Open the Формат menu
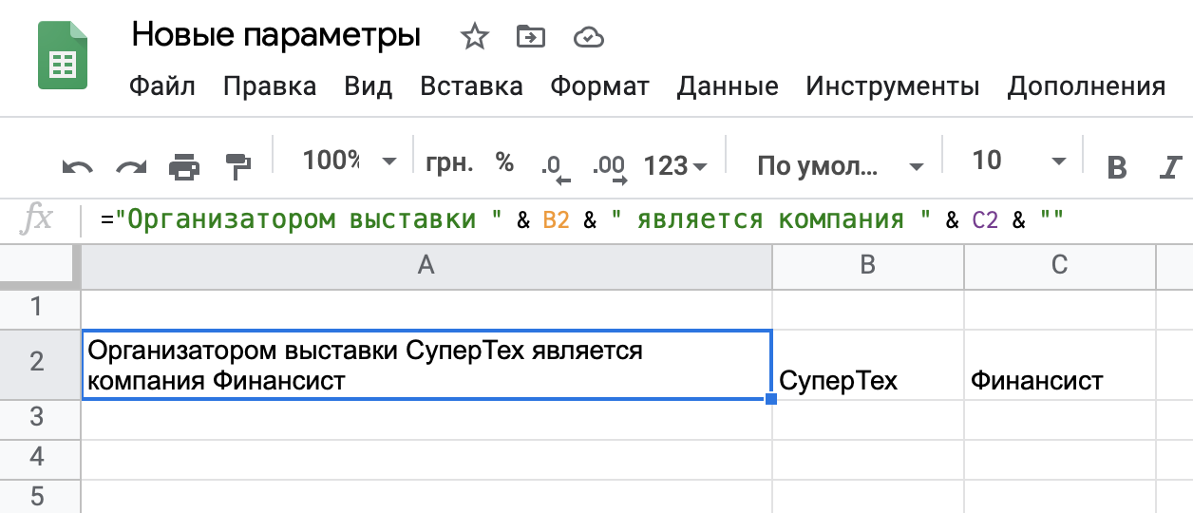This screenshot has width=1193, height=513. [599, 87]
